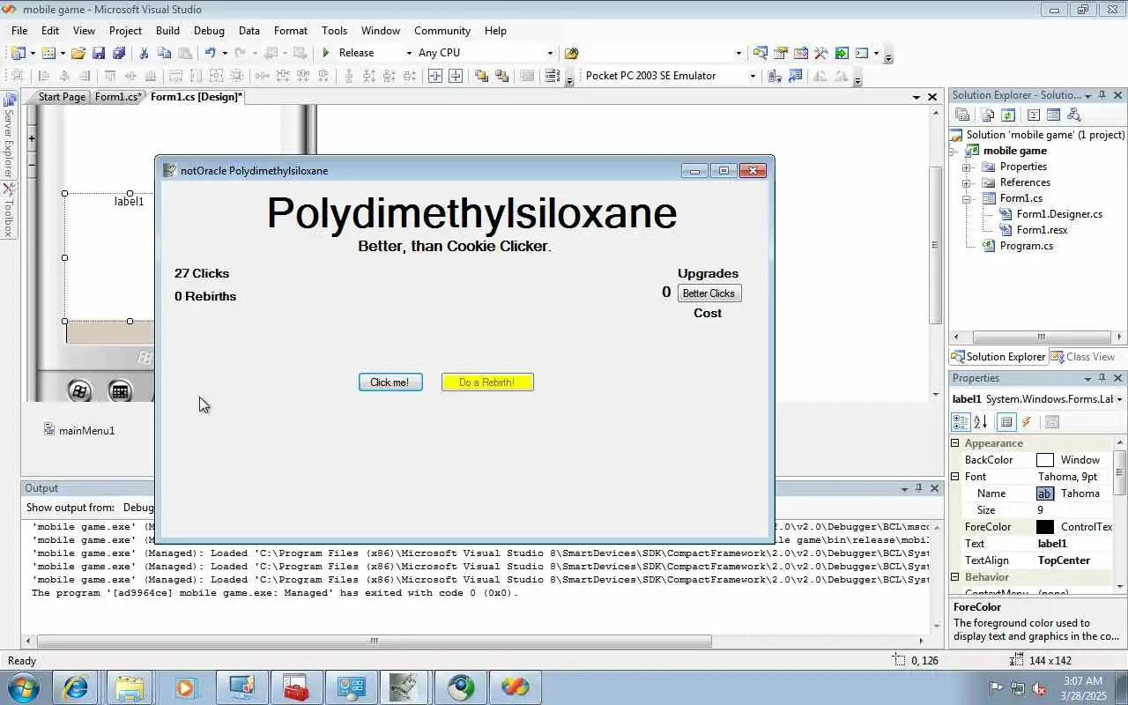Expand the References node in Solution Explorer
The image size is (1128, 705).
pyautogui.click(x=967, y=182)
